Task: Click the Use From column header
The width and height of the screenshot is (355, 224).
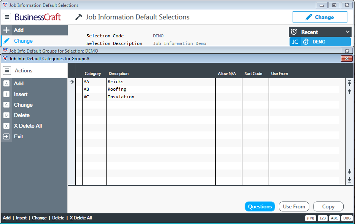Action: tap(280, 74)
